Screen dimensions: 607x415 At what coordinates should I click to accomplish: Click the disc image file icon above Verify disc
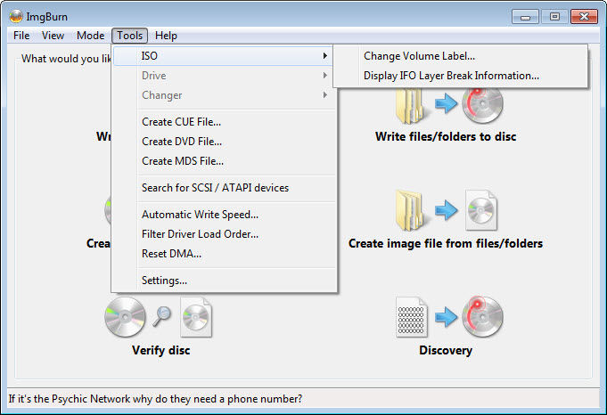196,317
